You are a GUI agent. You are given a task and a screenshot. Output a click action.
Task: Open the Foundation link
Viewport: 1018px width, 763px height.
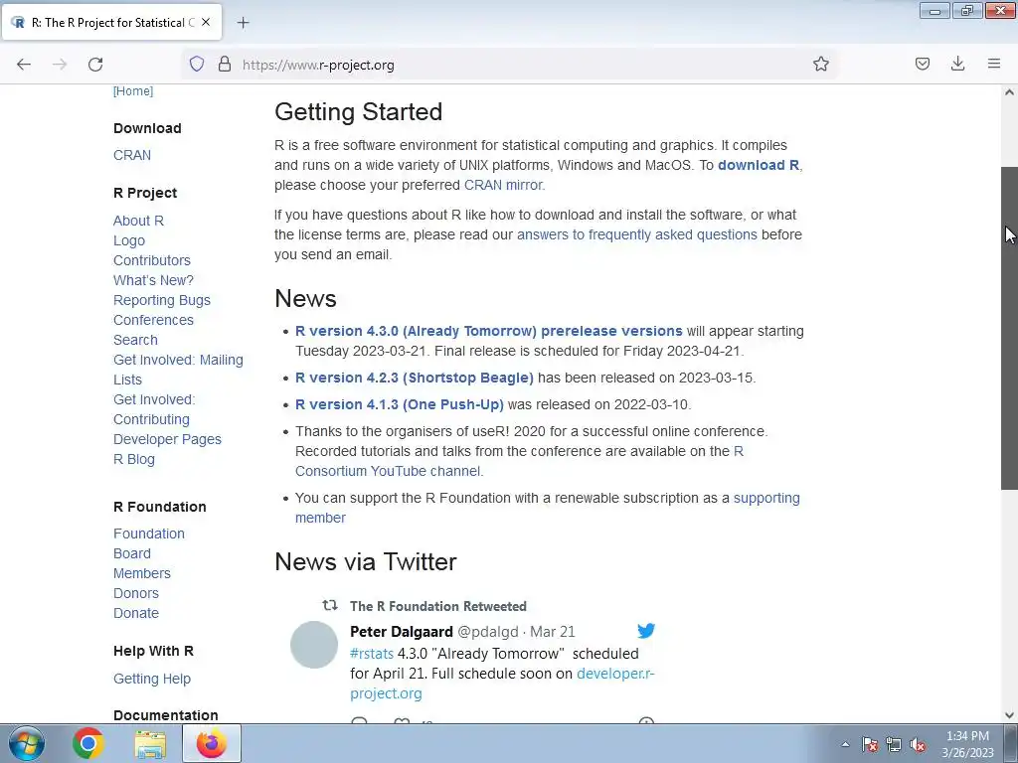tap(149, 534)
